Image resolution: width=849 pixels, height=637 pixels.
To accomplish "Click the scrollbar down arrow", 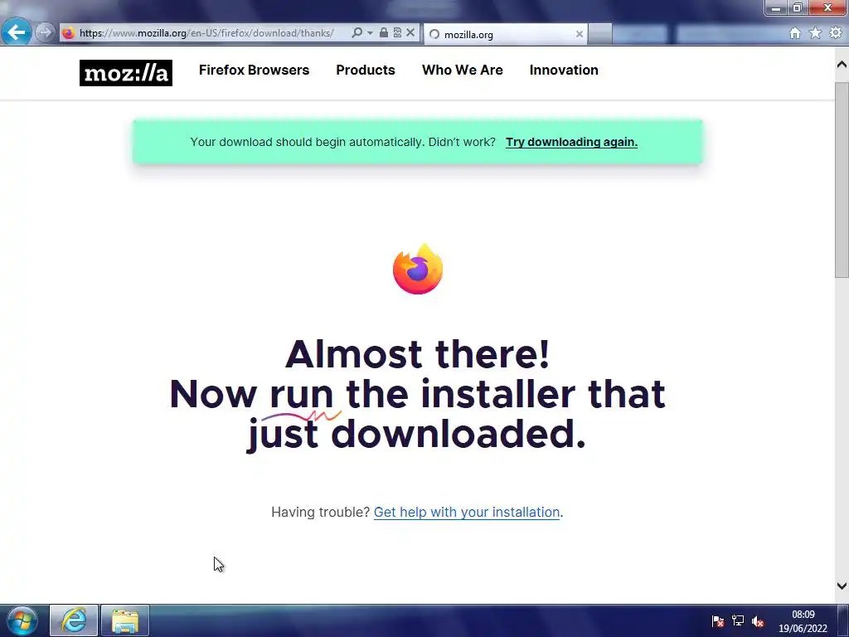I will [x=842, y=586].
